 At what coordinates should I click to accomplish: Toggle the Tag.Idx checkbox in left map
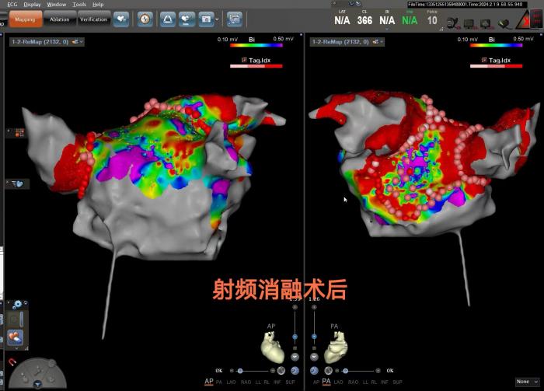click(245, 60)
